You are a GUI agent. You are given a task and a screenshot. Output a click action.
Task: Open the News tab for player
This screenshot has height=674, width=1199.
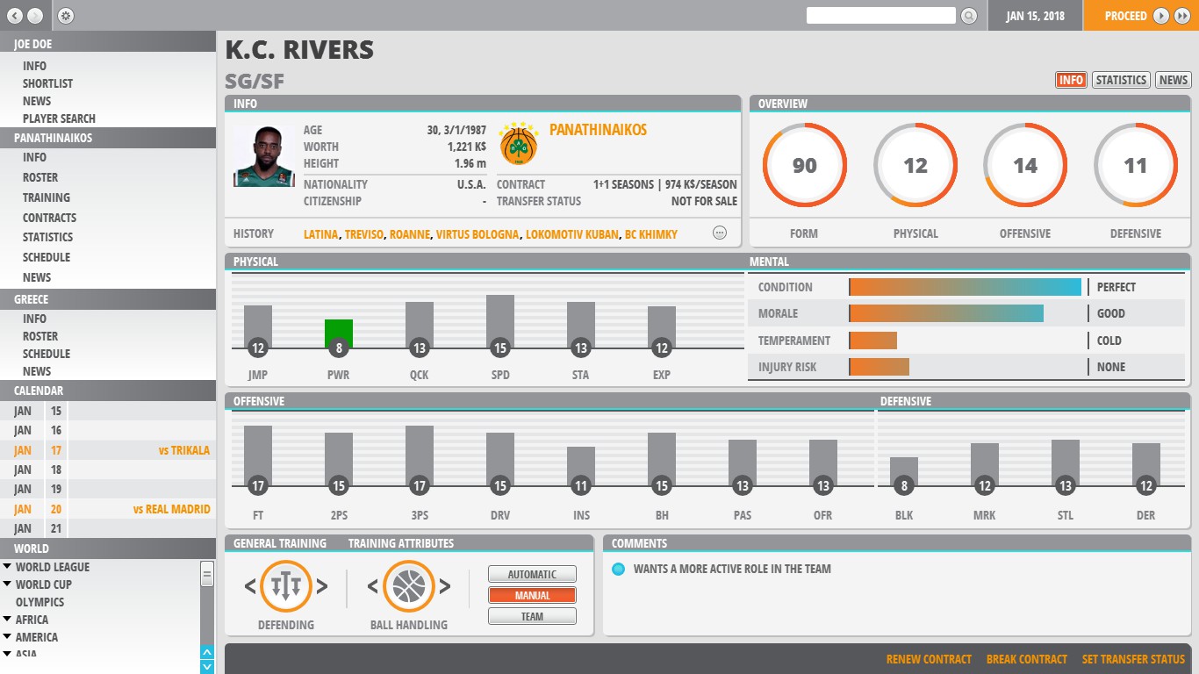[x=1173, y=80]
